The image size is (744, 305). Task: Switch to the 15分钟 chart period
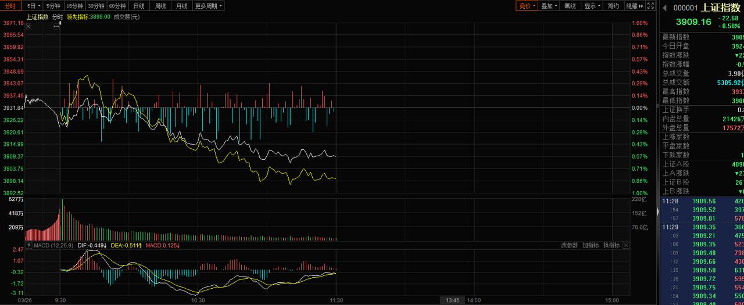pyautogui.click(x=74, y=6)
